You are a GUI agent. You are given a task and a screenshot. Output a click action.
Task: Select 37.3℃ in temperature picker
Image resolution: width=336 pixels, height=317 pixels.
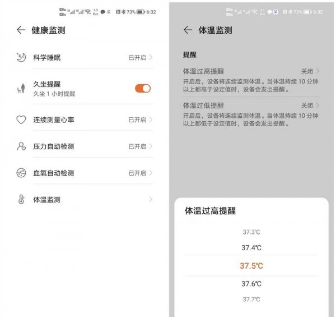pos(251,232)
